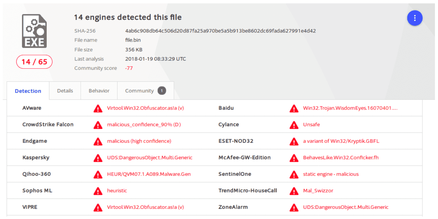Click the Mal_Swizzor detection name
Screen dimensions: 438x219
pyautogui.click(x=318, y=191)
